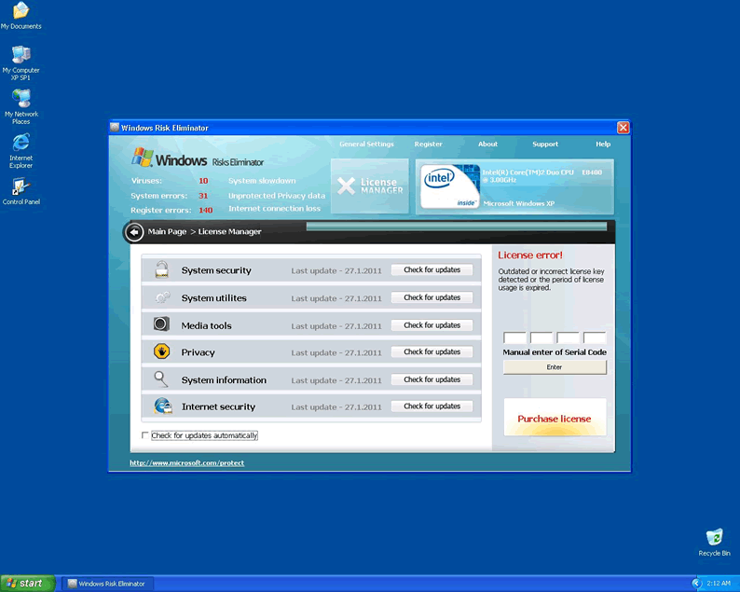Open Internet Explorer desktop icon
The width and height of the screenshot is (740, 592).
pos(21,143)
